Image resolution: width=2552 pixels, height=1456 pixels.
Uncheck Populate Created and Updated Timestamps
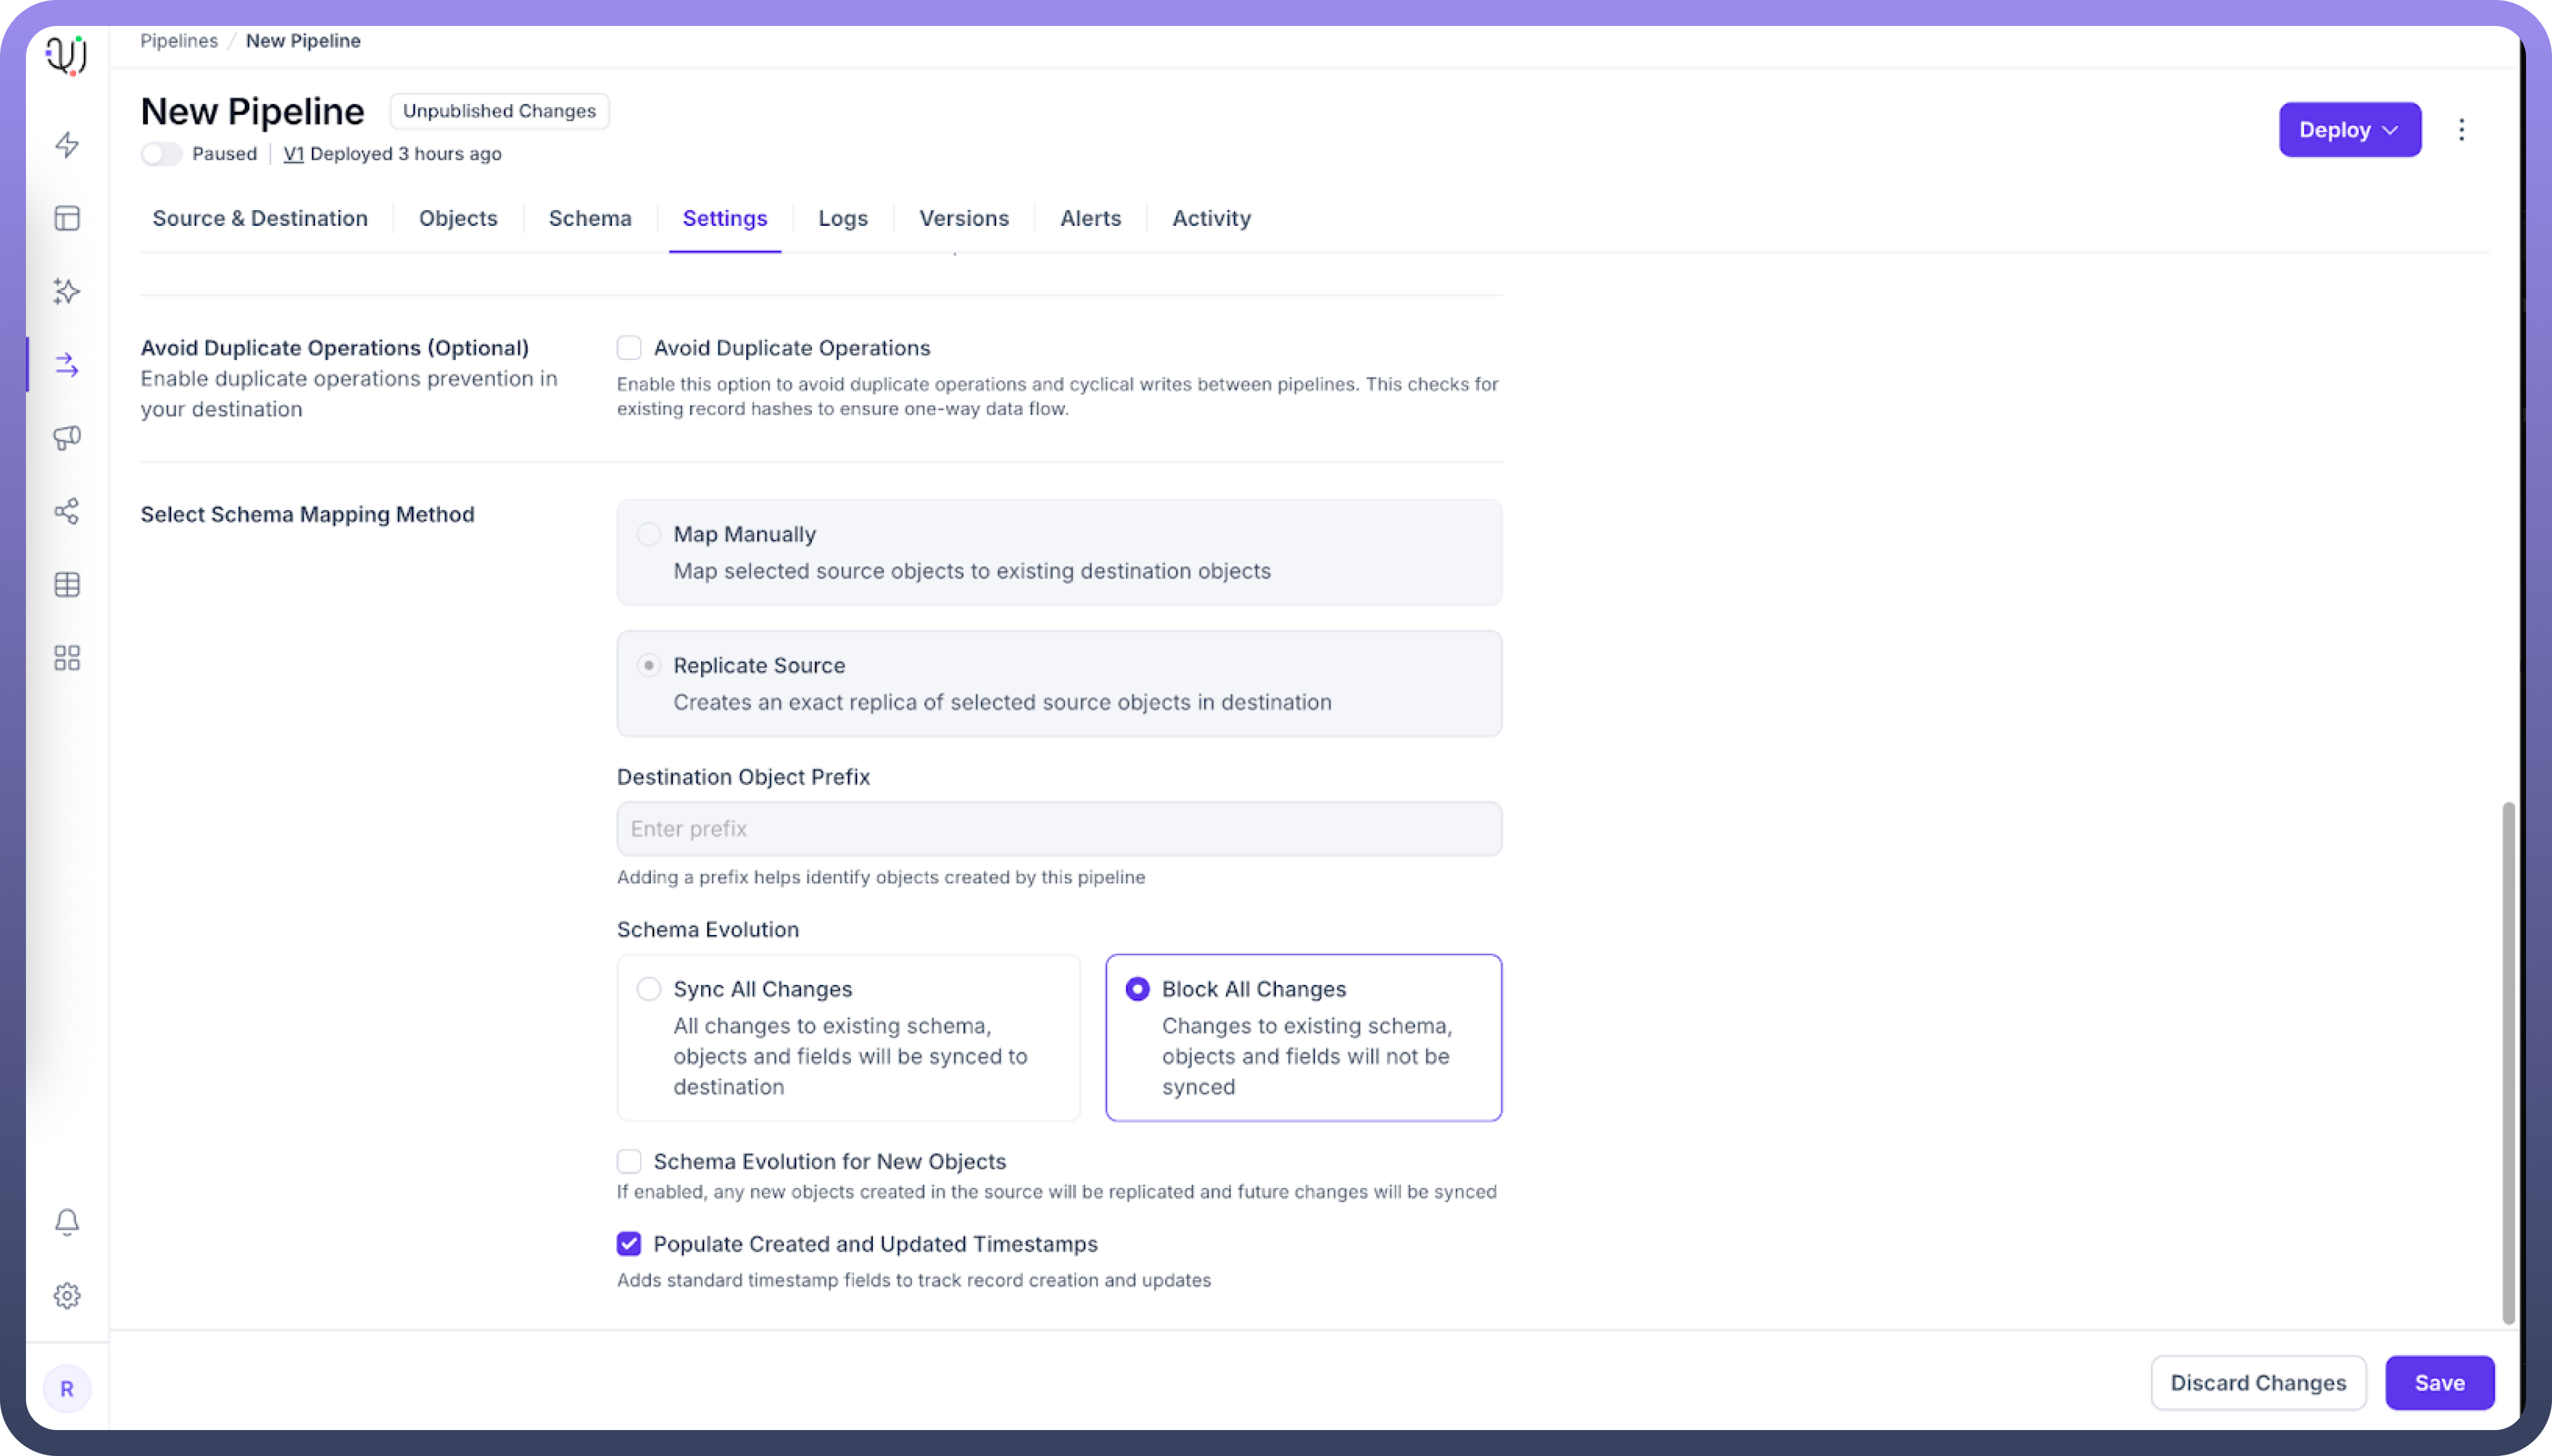tap(629, 1244)
